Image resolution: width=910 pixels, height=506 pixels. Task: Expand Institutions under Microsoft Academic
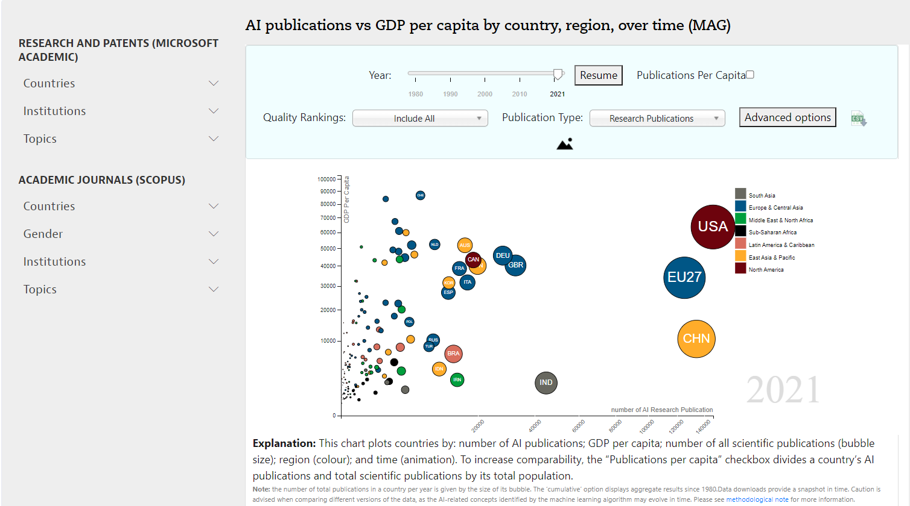pos(121,111)
